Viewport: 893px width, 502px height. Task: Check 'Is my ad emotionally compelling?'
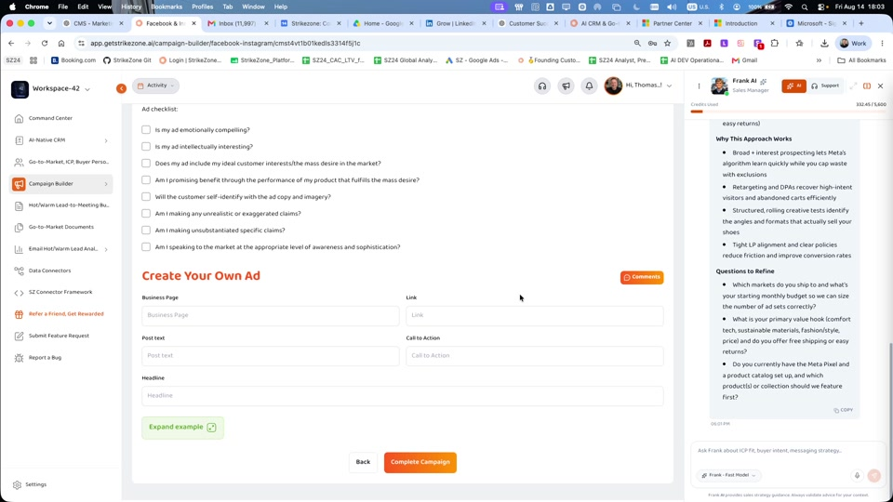pyautogui.click(x=146, y=130)
